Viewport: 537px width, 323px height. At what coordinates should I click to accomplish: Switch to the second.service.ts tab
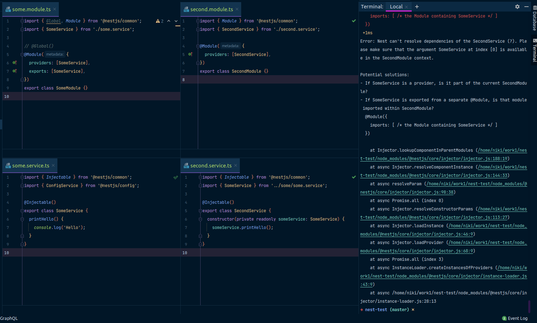pos(211,166)
